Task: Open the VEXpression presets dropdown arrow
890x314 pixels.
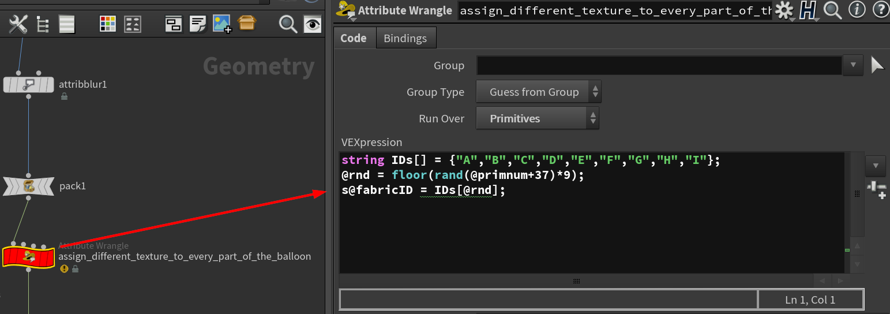Action: (x=876, y=166)
